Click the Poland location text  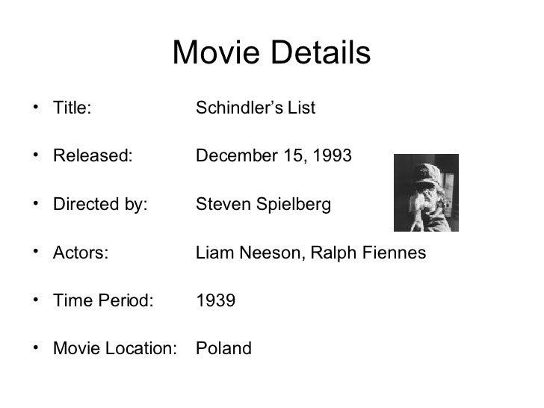click(x=223, y=348)
